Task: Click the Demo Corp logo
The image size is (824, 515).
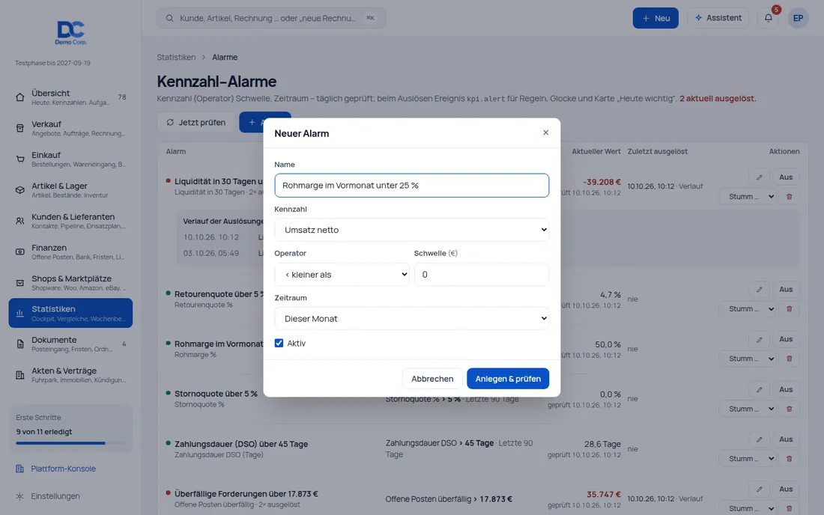Action: 71,32
